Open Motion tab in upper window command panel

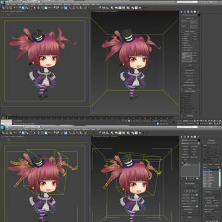click(x=192, y=12)
